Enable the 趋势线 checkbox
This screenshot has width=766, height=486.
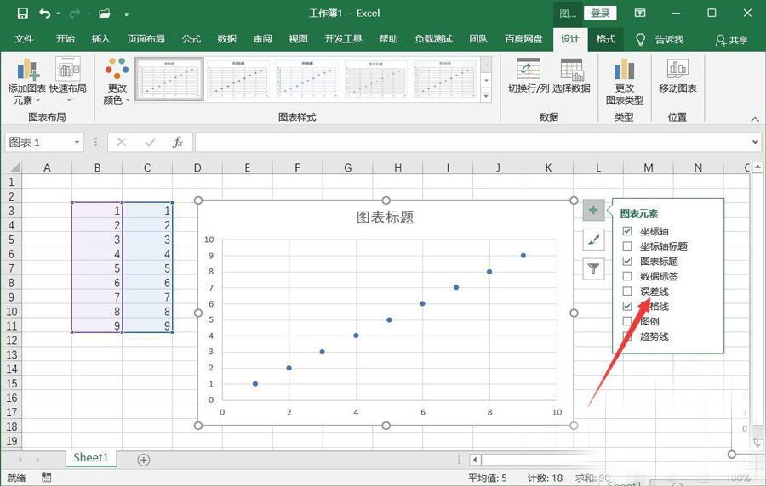point(627,336)
